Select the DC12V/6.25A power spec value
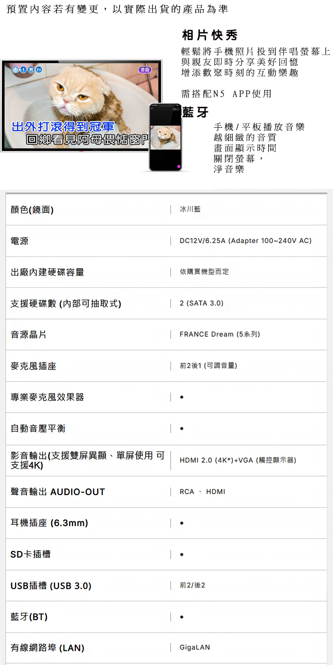This screenshot has width=333, height=665. point(246,241)
